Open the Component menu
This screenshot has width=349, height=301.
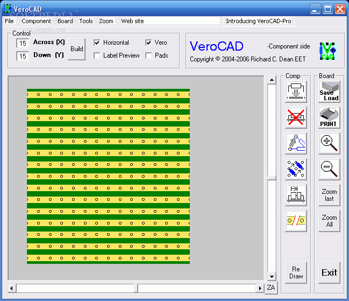click(x=36, y=21)
